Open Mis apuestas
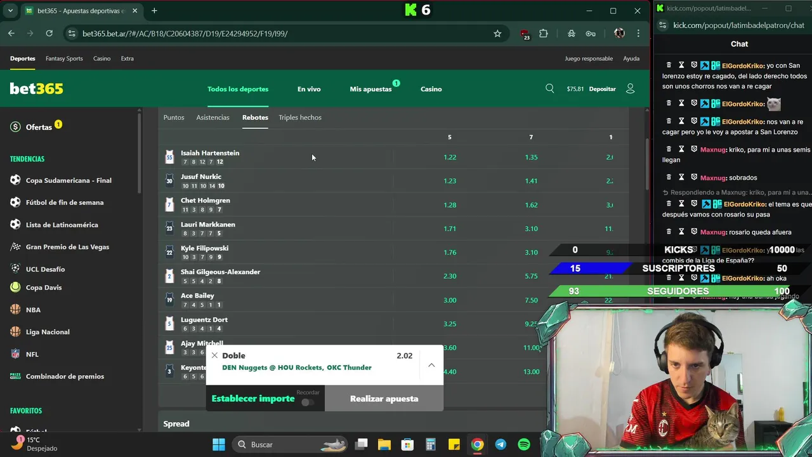 click(x=370, y=89)
